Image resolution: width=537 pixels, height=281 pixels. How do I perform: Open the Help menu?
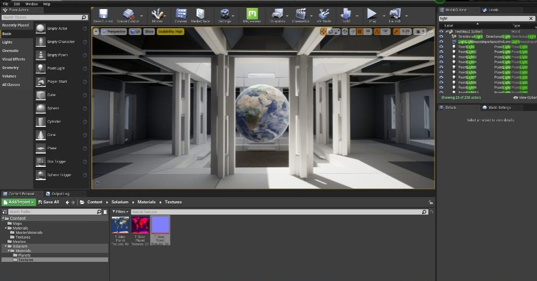[x=47, y=4]
